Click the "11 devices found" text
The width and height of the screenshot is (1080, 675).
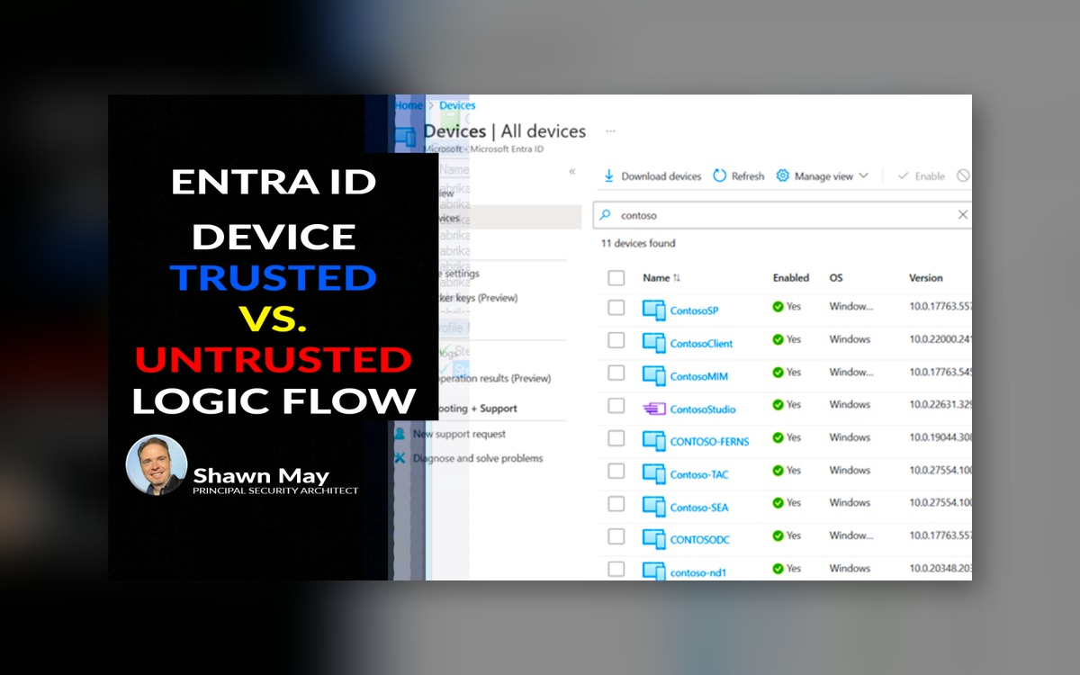pos(638,243)
